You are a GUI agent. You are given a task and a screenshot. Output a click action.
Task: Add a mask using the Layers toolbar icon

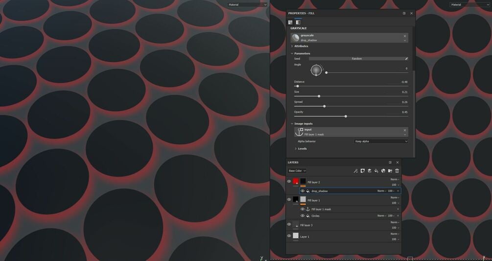[362, 170]
